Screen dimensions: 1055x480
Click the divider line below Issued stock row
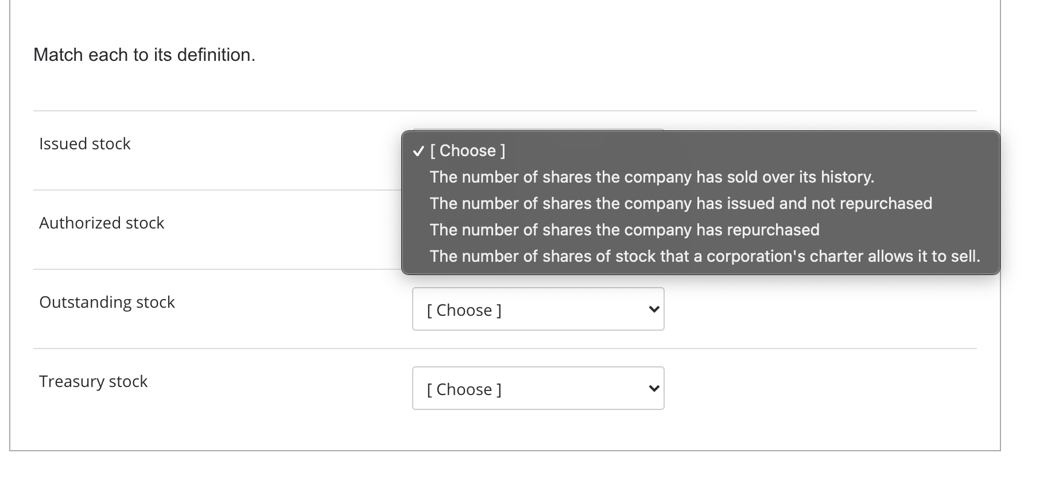tap(218, 189)
